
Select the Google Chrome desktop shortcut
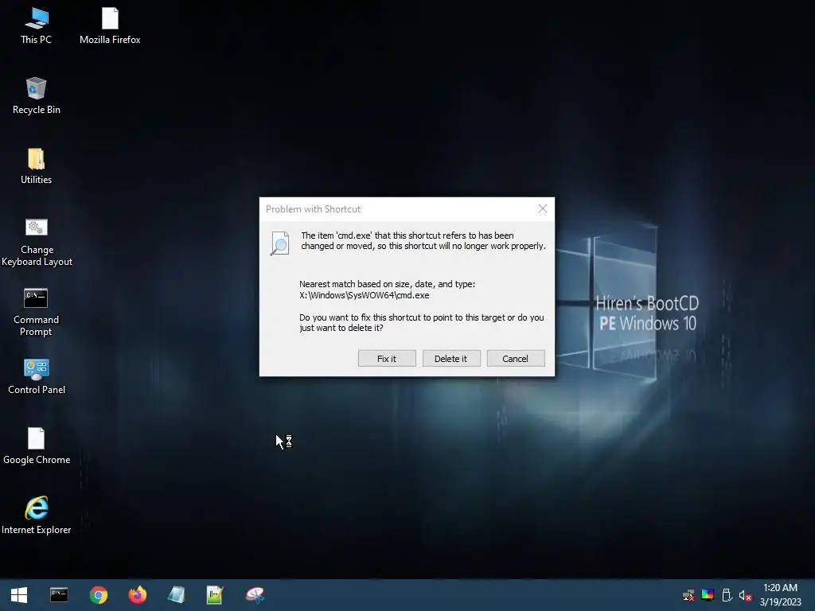[x=37, y=447]
